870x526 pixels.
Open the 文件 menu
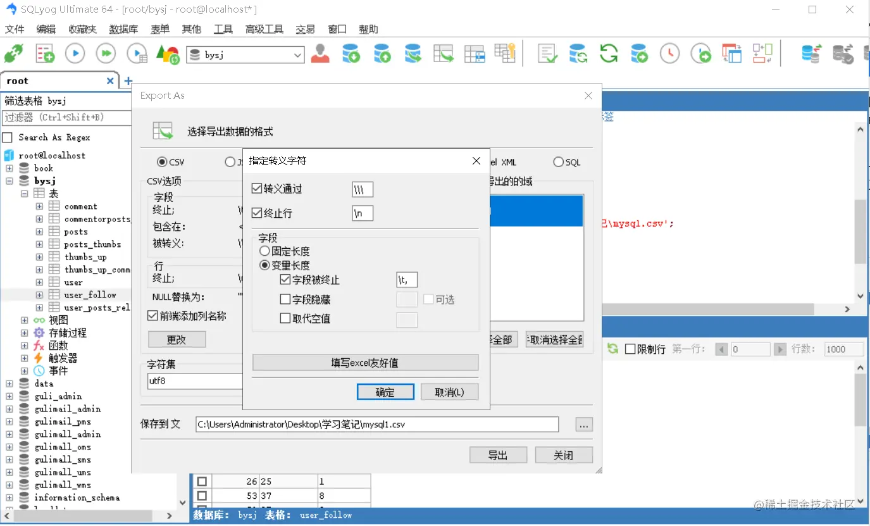pos(15,29)
